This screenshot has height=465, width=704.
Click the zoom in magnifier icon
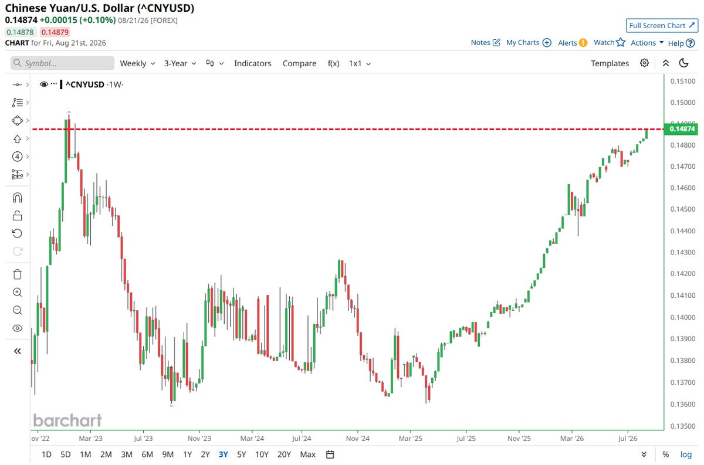pos(17,292)
